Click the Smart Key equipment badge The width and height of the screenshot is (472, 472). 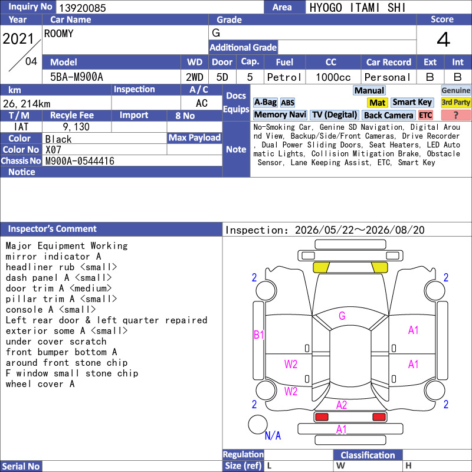[412, 103]
